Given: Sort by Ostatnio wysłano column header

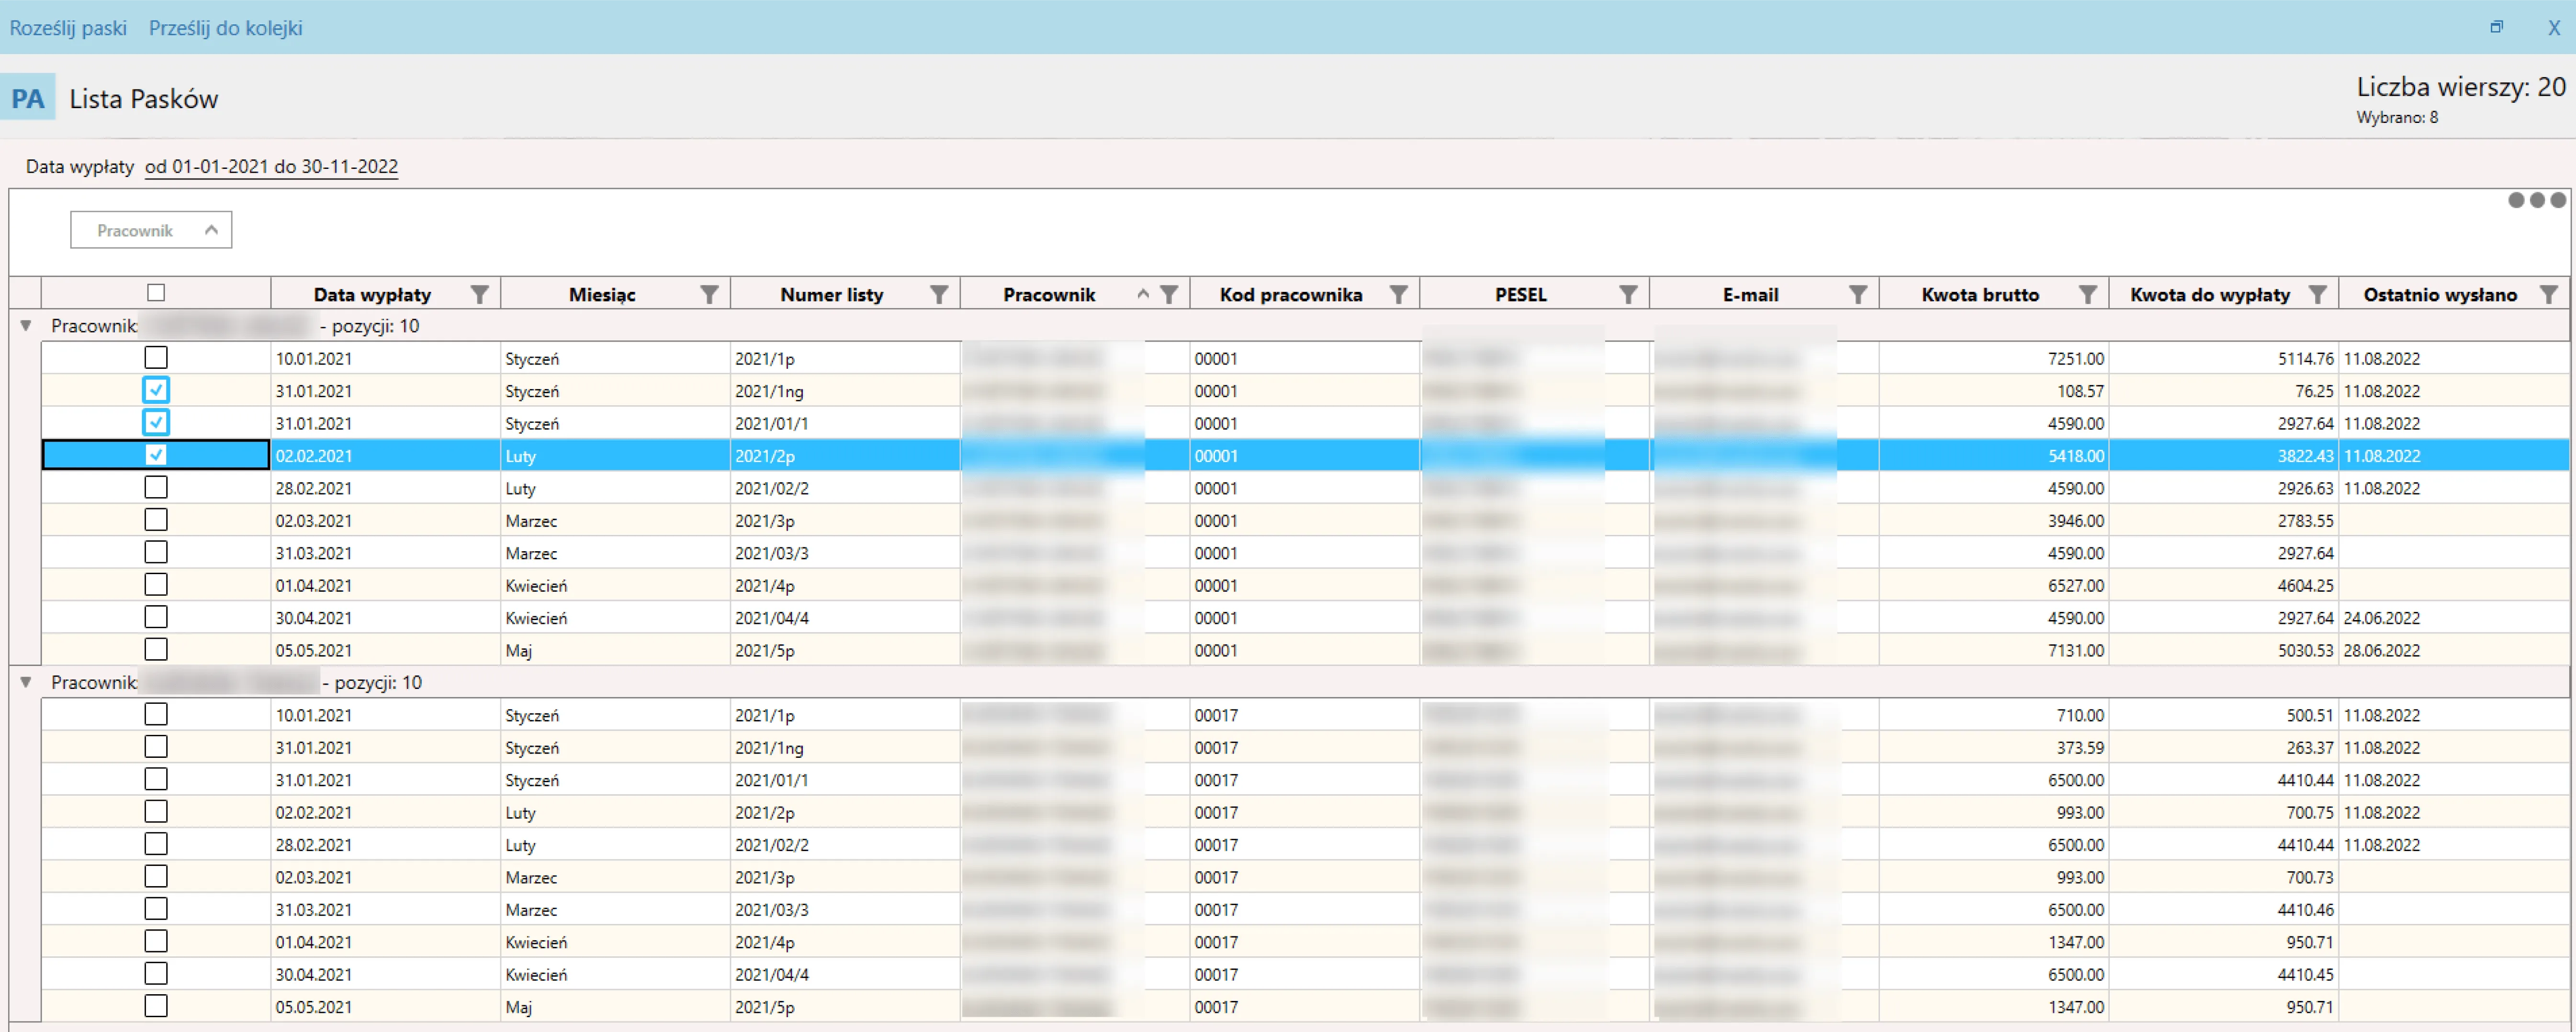Looking at the screenshot, I should [2440, 295].
